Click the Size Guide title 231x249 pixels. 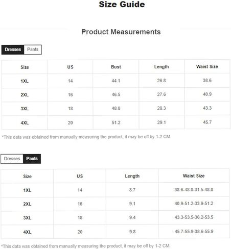(x=122, y=4)
